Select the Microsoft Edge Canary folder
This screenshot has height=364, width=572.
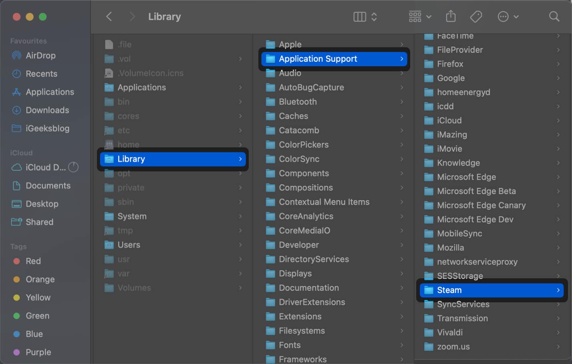(491, 205)
